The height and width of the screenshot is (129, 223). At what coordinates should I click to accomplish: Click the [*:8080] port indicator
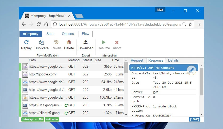194,119
